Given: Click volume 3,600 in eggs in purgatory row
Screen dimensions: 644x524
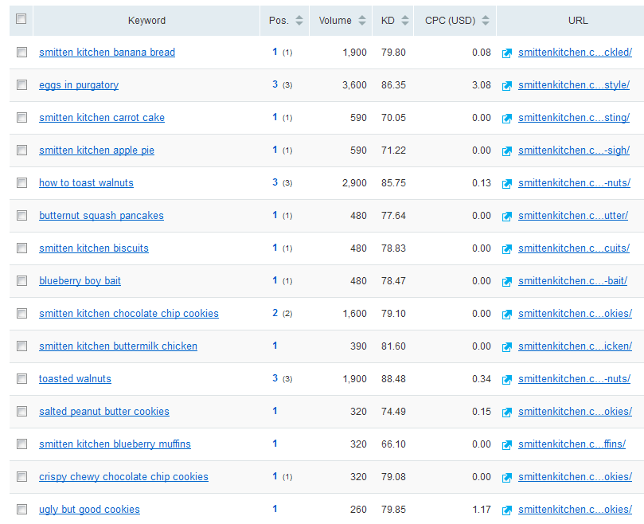Looking at the screenshot, I should [354, 85].
